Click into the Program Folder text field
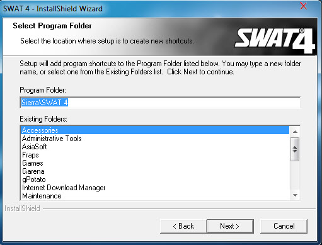Image resolution: width=322 pixels, height=245 pixels. (160, 103)
